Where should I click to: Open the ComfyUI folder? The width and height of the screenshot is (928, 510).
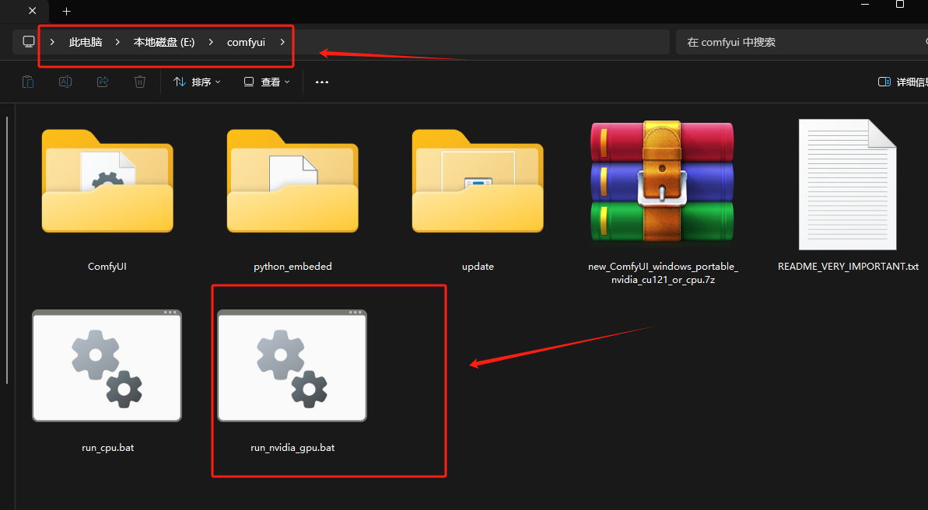click(107, 200)
